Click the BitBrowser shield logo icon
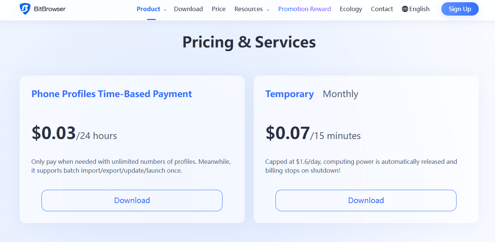 tap(25, 9)
